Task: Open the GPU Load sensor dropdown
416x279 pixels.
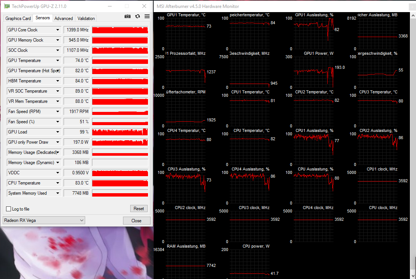Action: [58, 132]
